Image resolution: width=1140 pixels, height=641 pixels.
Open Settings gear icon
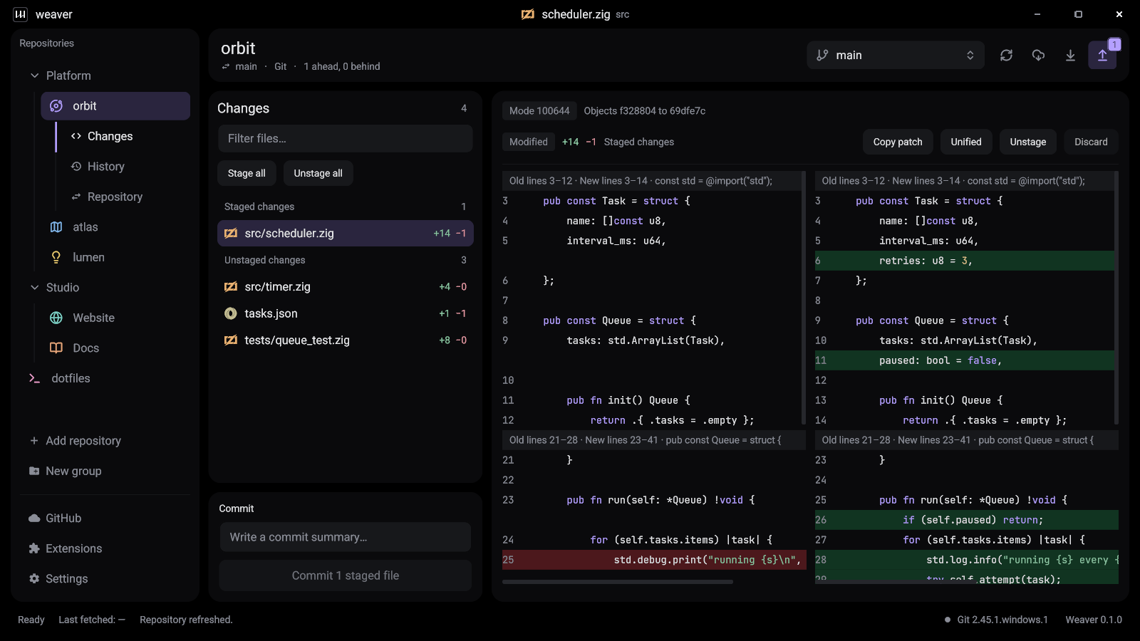[34, 579]
